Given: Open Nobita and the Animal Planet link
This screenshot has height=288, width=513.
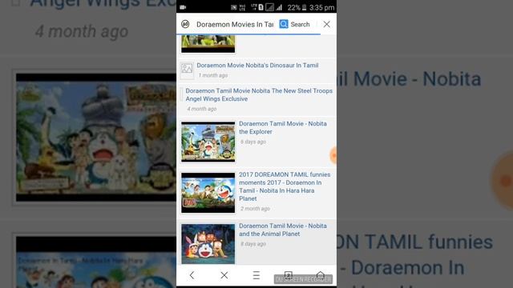Looking at the screenshot, I should (x=283, y=230).
